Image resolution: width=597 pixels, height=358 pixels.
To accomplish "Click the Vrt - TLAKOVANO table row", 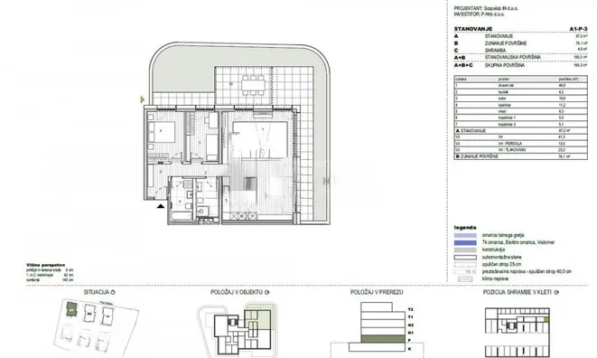I will [520, 150].
